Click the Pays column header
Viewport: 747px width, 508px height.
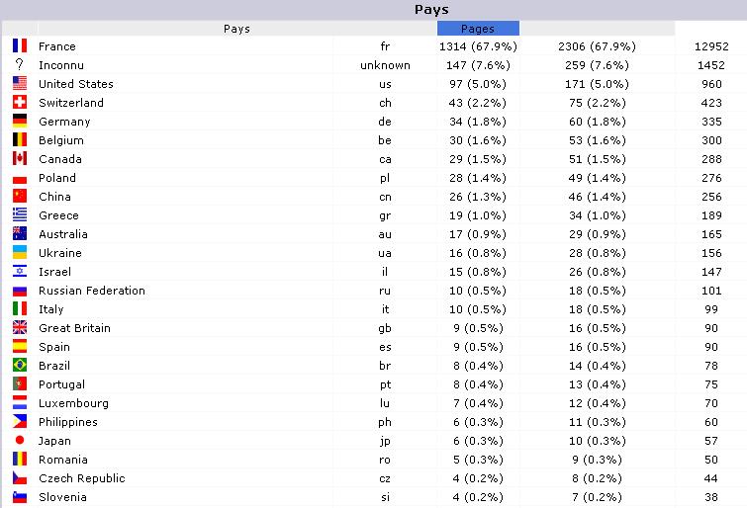(x=236, y=29)
